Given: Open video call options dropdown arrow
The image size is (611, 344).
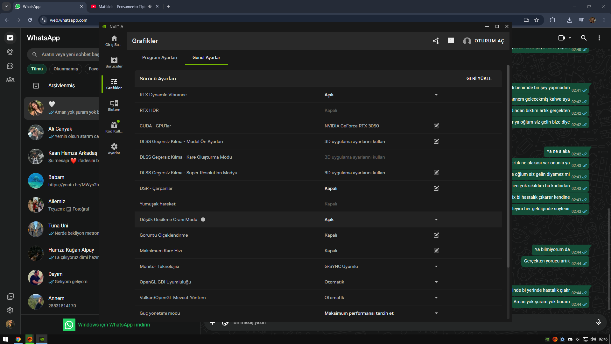Looking at the screenshot, I should 570,38.
